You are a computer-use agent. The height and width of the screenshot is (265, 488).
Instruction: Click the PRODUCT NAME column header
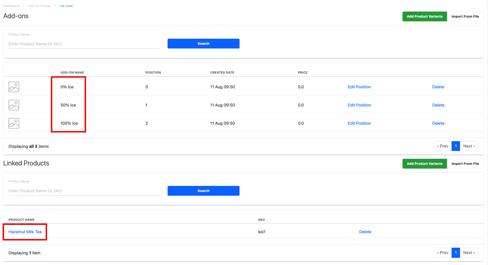[21, 220]
